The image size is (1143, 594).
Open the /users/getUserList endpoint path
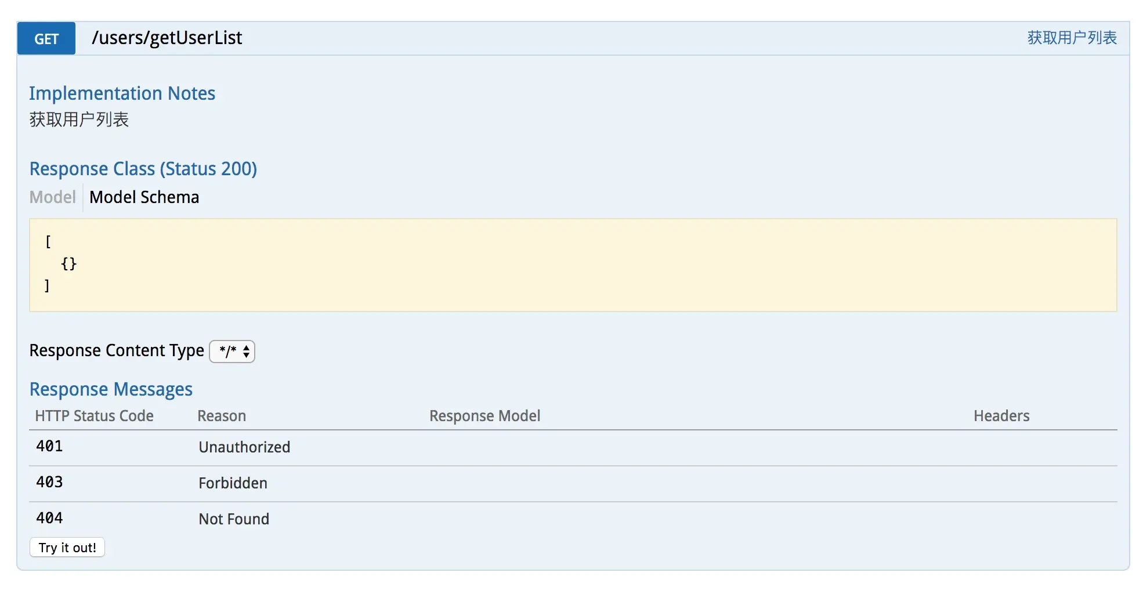pyautogui.click(x=167, y=38)
